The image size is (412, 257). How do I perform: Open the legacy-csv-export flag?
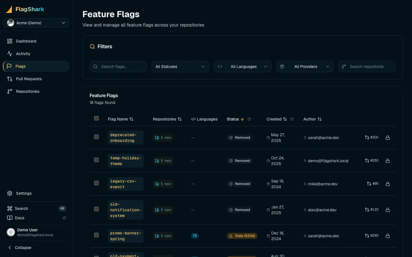[126, 184]
